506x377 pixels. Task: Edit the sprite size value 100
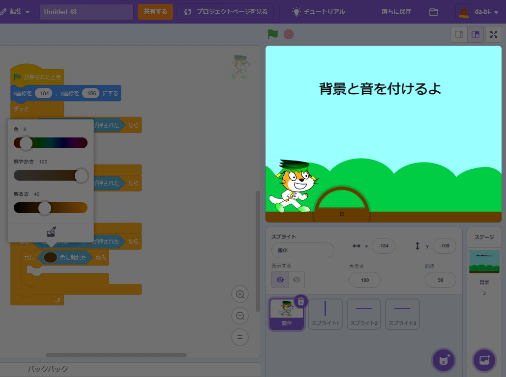365,280
